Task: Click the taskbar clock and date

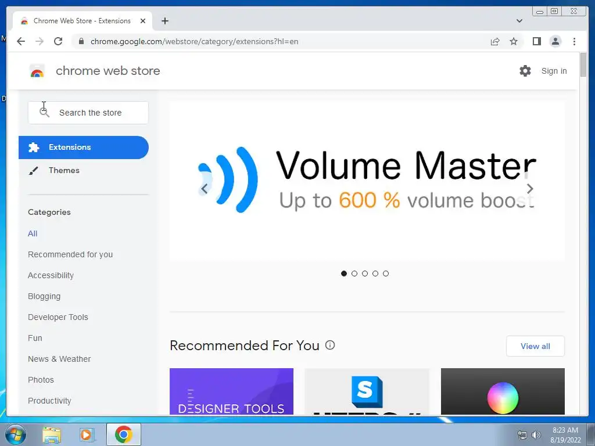Action: point(565,435)
